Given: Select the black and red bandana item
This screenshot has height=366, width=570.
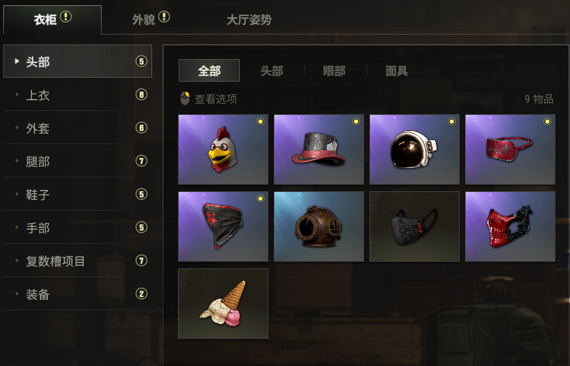Looking at the screenshot, I should 223,227.
